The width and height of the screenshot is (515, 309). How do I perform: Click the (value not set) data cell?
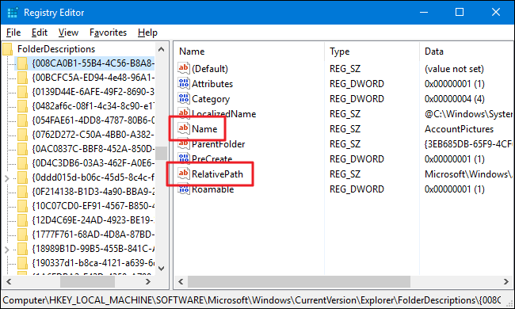pos(454,69)
